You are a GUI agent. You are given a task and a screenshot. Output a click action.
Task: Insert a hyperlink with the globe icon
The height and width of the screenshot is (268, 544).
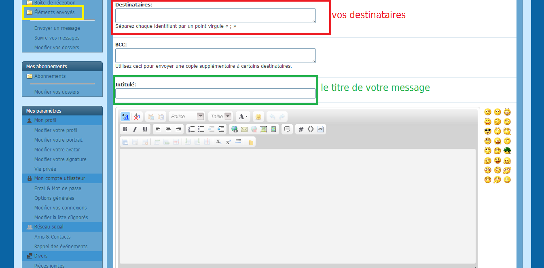pyautogui.click(x=234, y=129)
